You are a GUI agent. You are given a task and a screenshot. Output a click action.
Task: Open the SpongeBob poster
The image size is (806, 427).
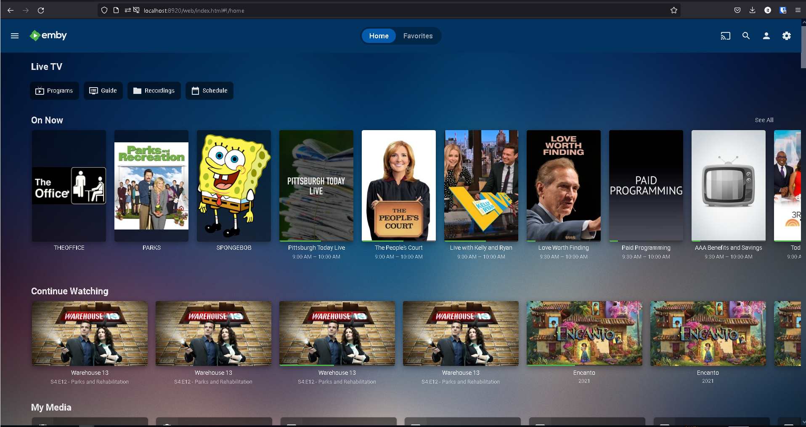tap(234, 186)
